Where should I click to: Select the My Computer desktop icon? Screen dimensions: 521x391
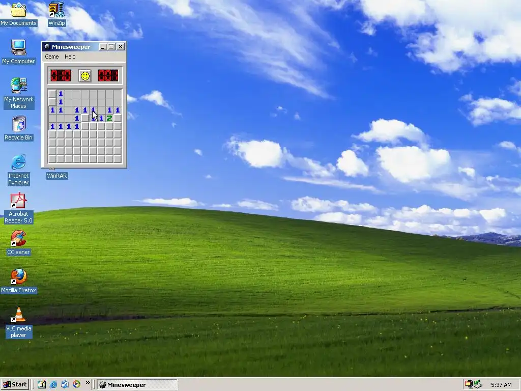point(18,52)
